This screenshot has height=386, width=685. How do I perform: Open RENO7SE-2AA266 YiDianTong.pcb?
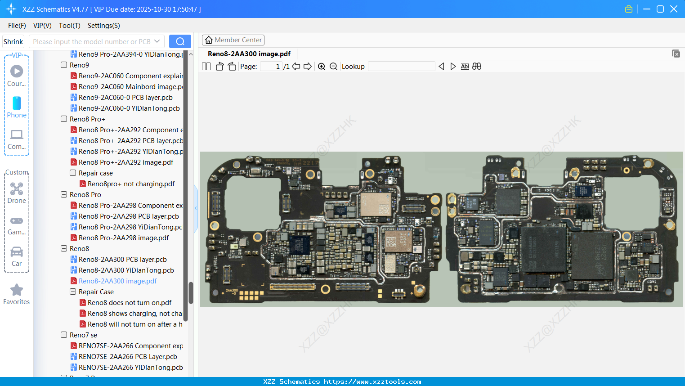[127, 367]
